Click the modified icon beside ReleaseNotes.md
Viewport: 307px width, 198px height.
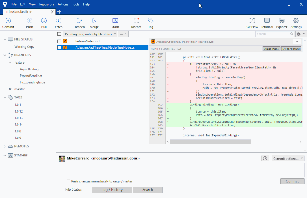(65, 41)
